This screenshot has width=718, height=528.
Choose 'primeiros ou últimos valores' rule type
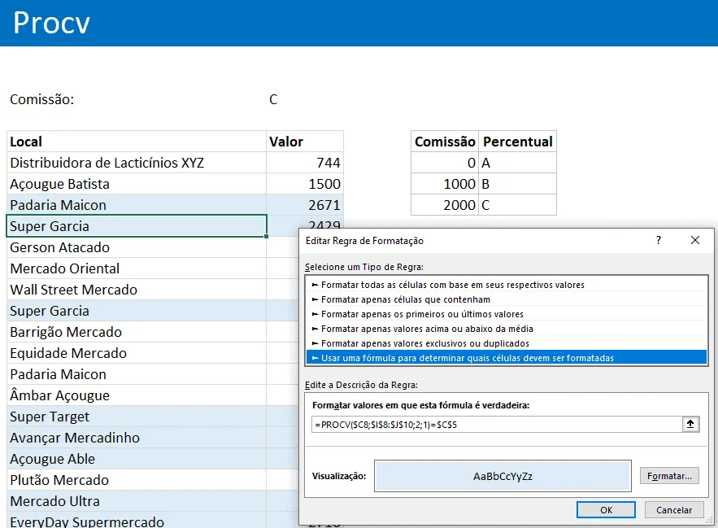506,314
